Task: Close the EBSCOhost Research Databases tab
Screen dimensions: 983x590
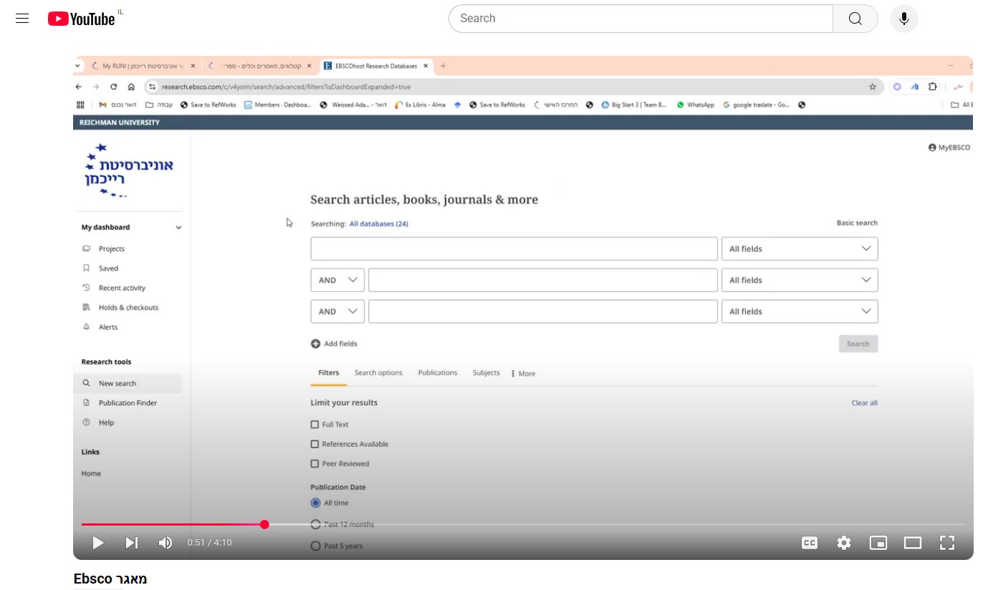Action: pyautogui.click(x=426, y=66)
